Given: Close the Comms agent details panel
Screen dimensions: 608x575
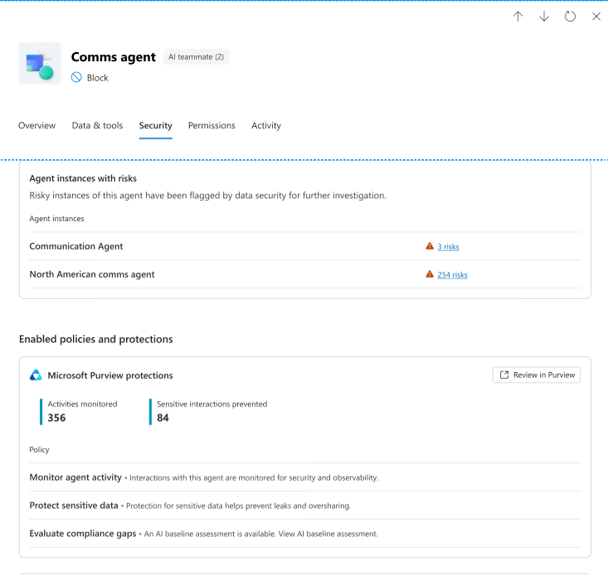Looking at the screenshot, I should (596, 17).
